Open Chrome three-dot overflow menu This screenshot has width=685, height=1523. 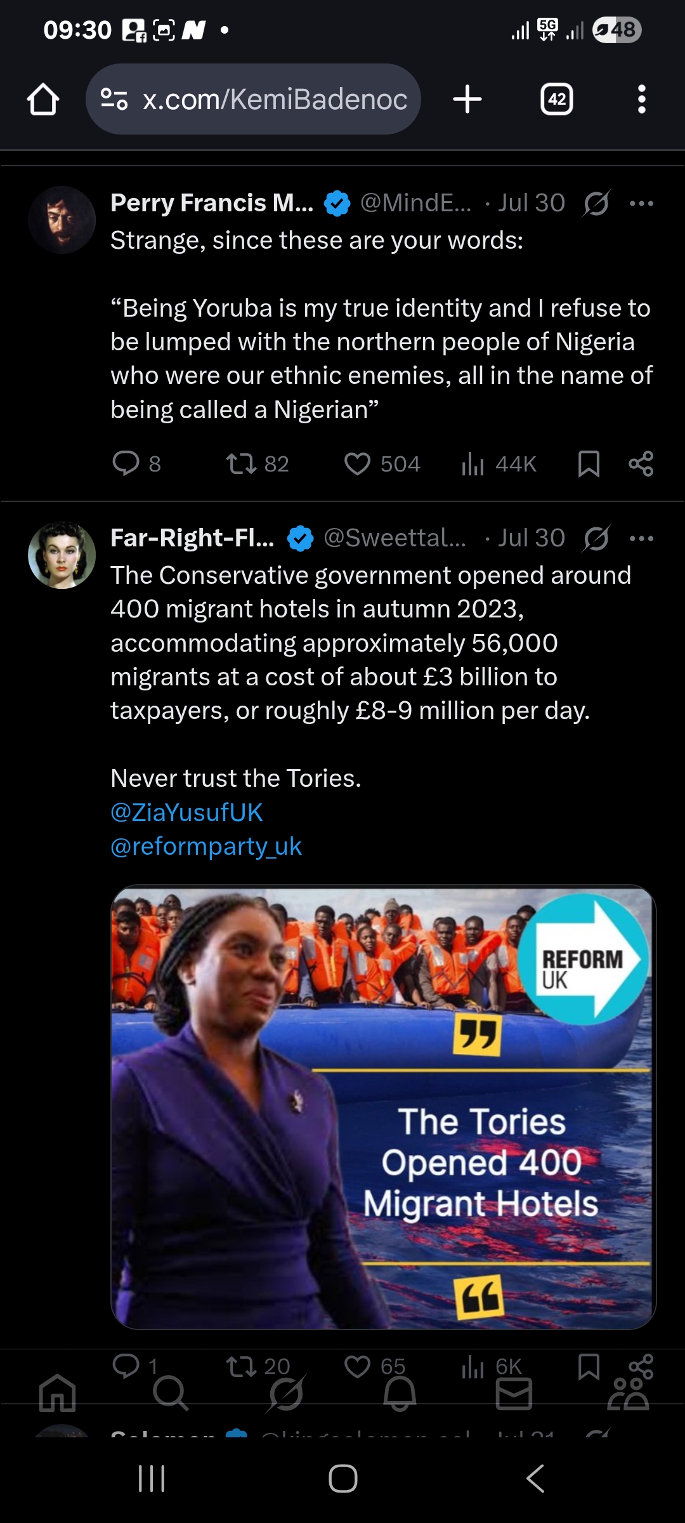click(x=641, y=100)
